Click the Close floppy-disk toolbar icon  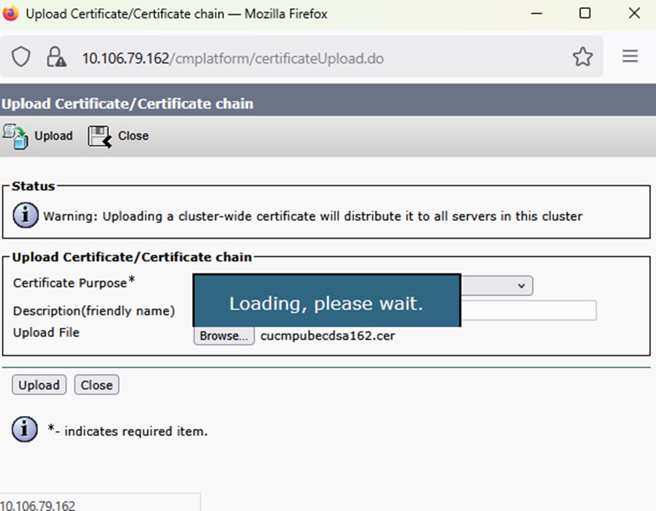click(100, 136)
